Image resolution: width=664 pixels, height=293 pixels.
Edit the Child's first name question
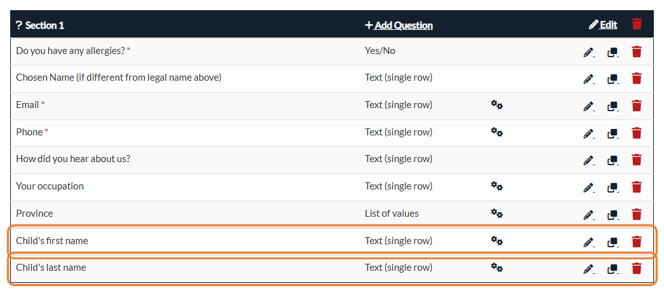588,242
